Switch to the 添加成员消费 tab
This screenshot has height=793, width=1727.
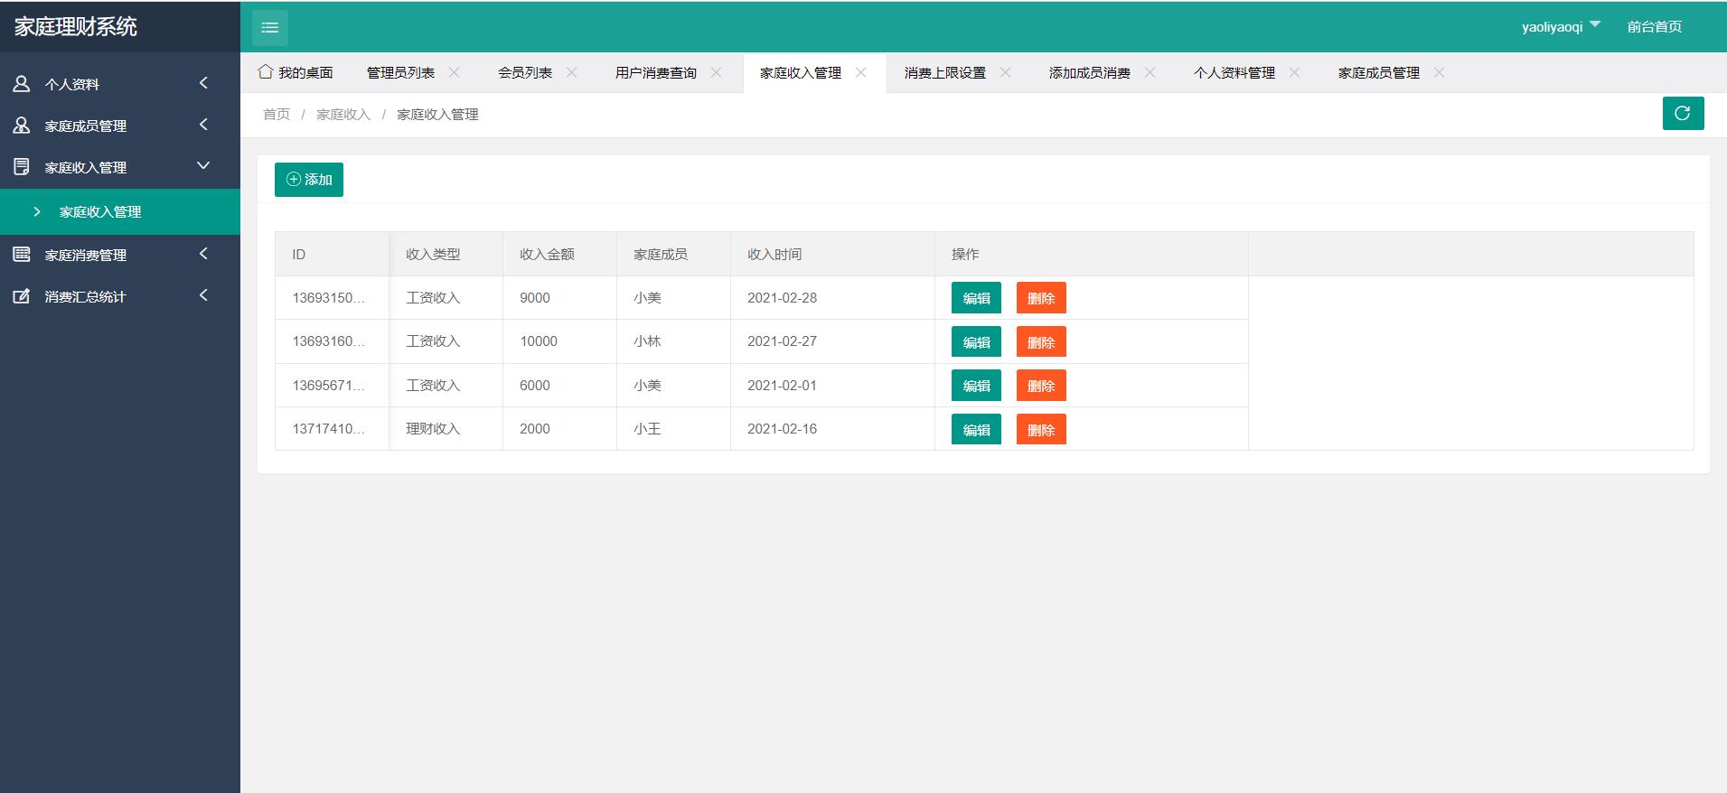point(1090,72)
